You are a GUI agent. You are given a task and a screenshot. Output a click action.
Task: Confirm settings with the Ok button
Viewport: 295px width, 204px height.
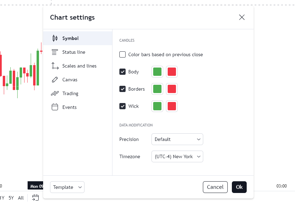(239, 187)
